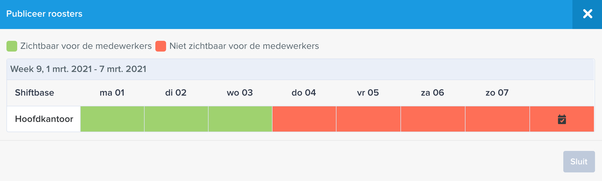This screenshot has height=181, width=602.
Task: Publish the red Friday 05 cell
Action: click(368, 119)
